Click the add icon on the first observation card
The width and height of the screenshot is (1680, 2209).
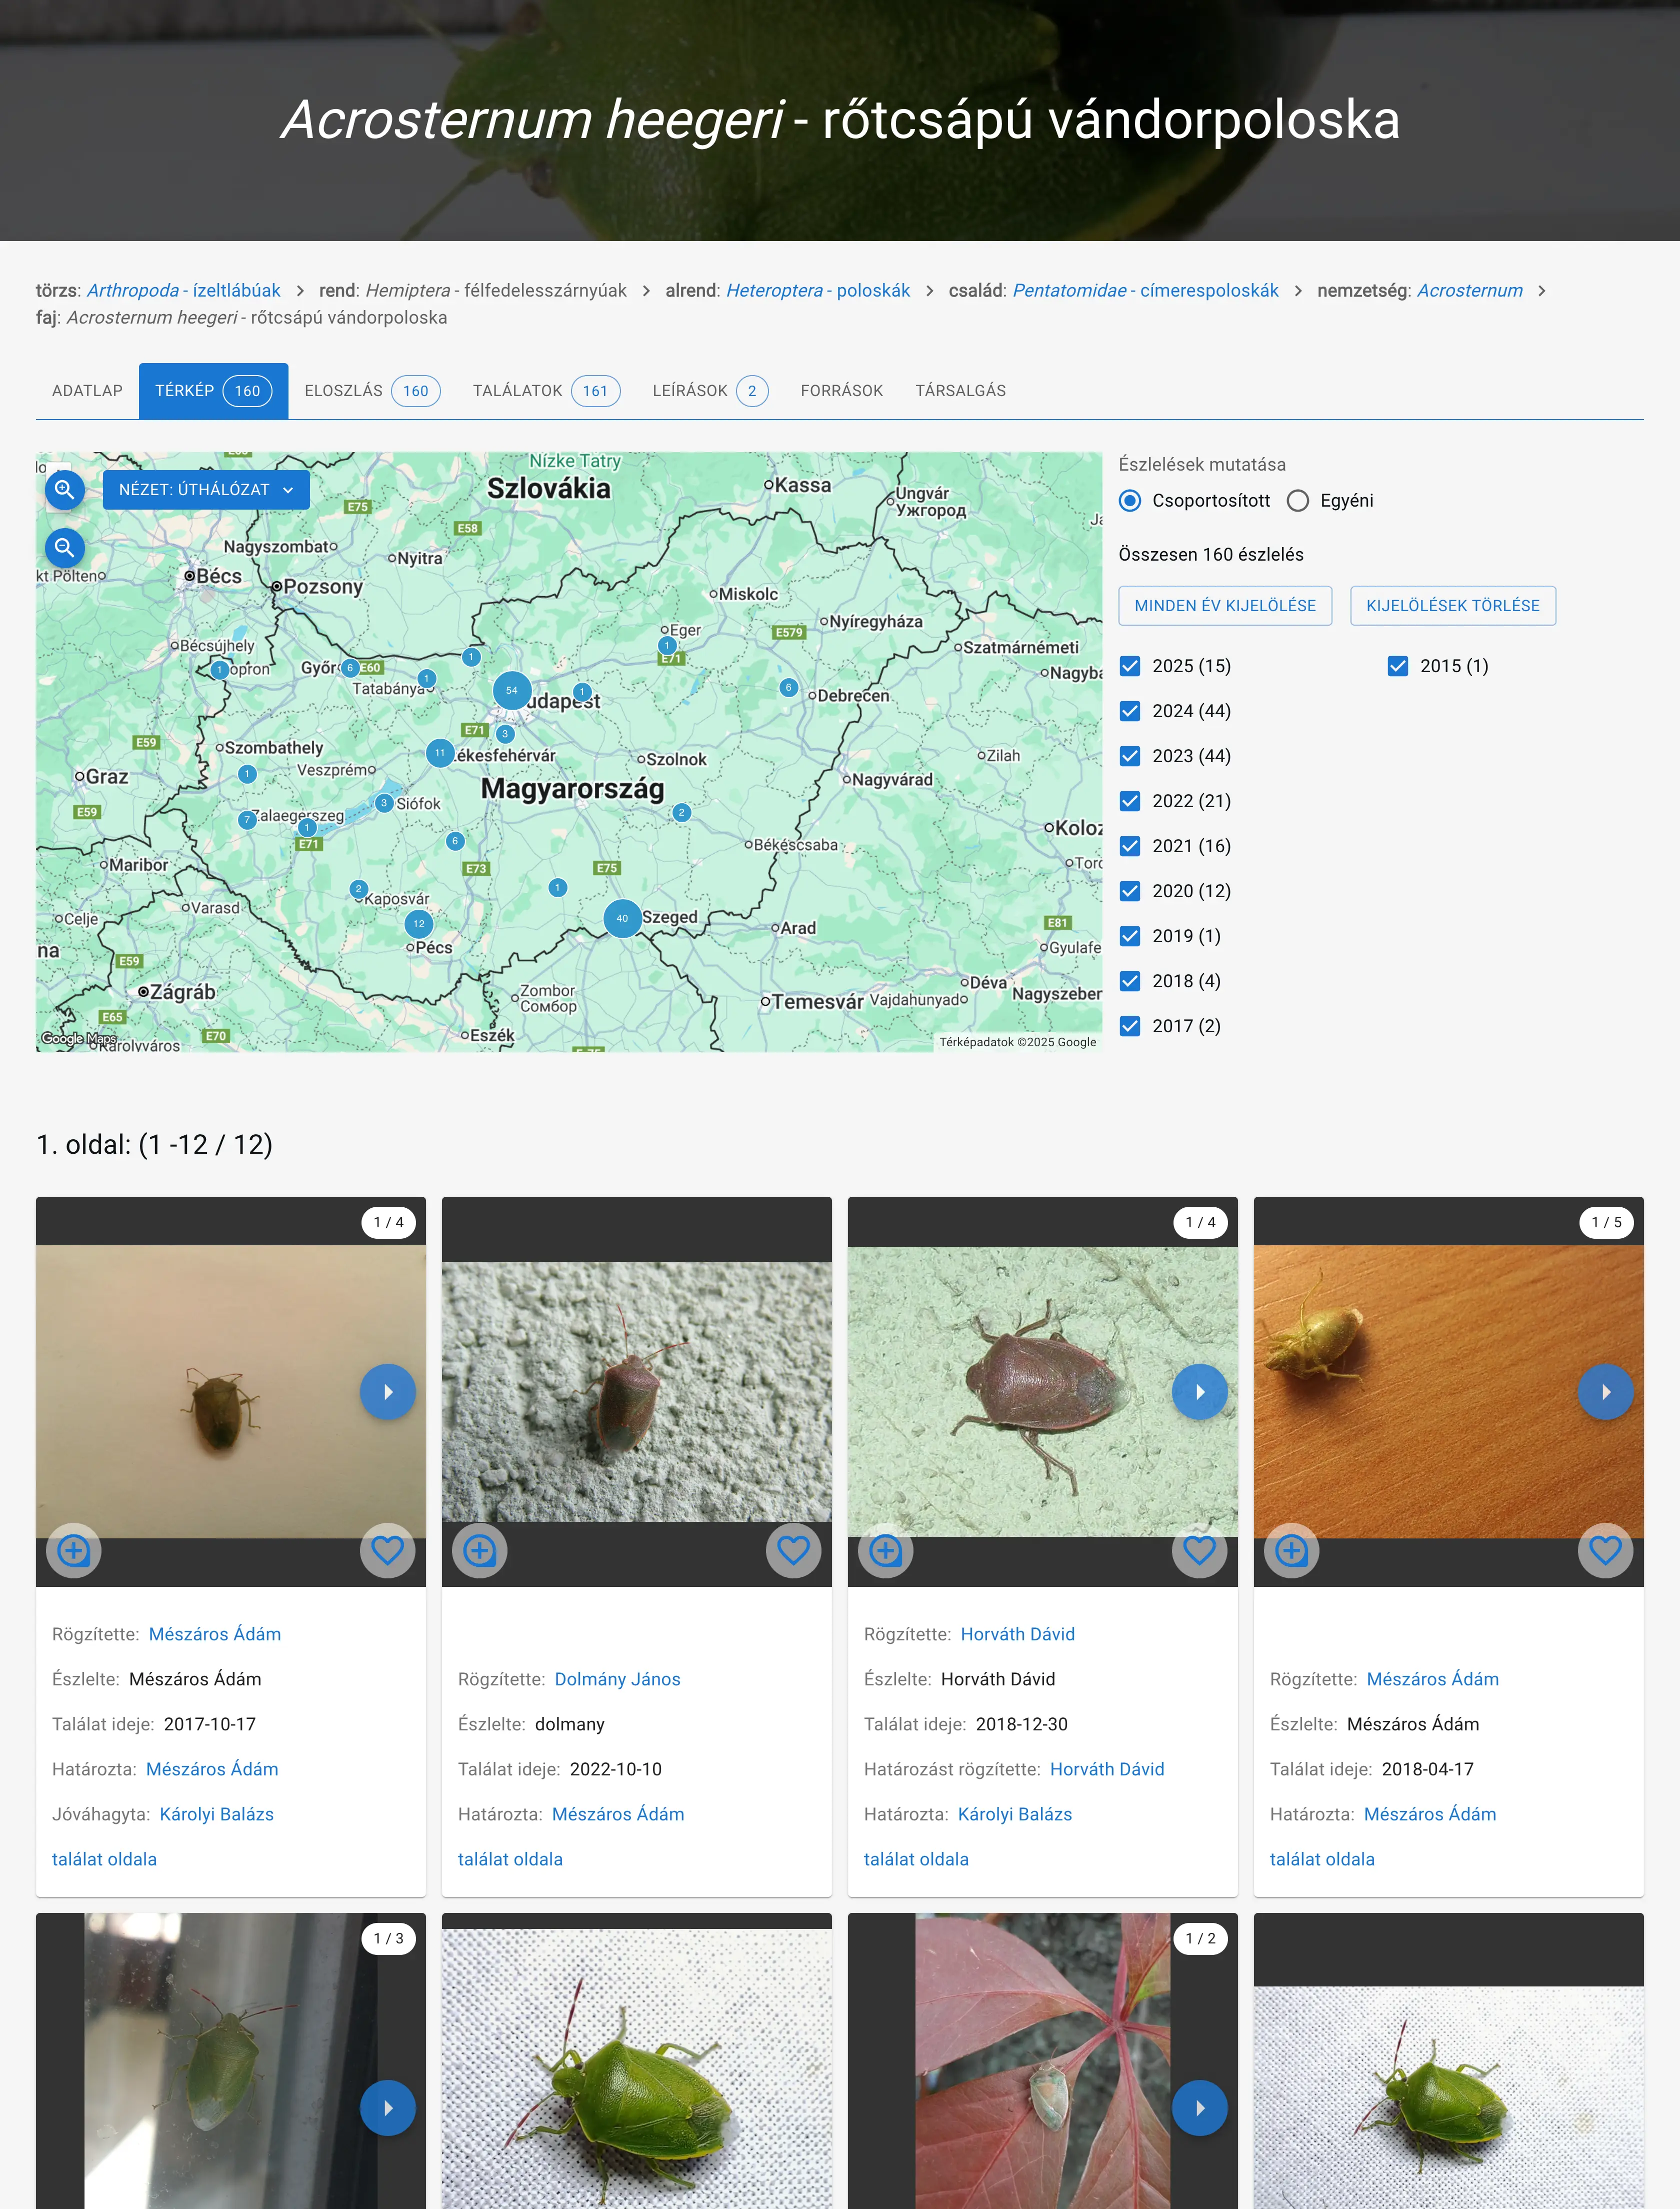(x=75, y=1551)
